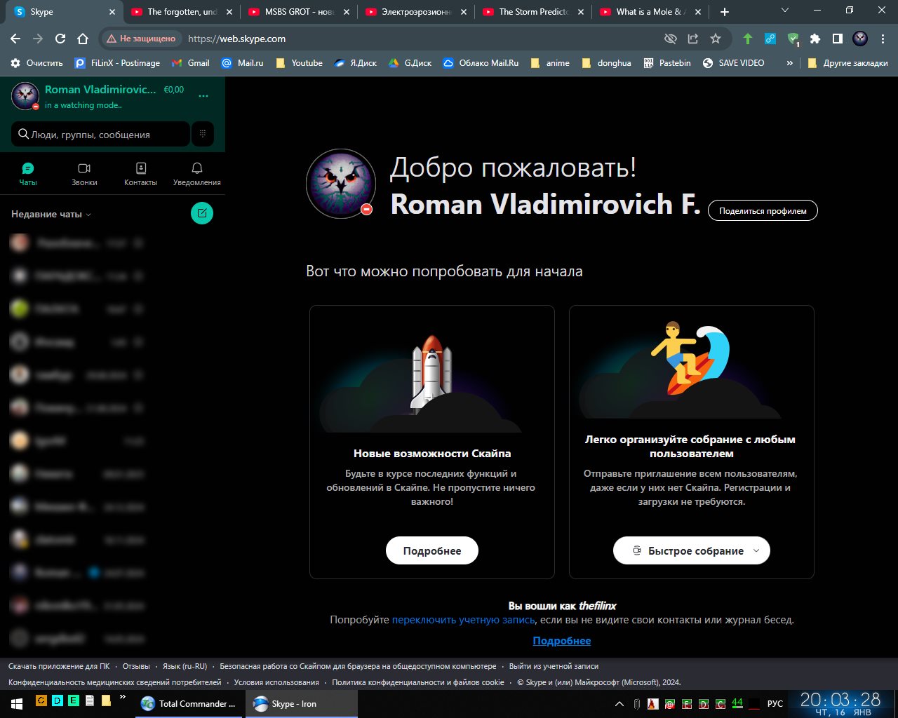Click the large owl avatar in the welcome area
The image size is (898, 718).
click(341, 184)
